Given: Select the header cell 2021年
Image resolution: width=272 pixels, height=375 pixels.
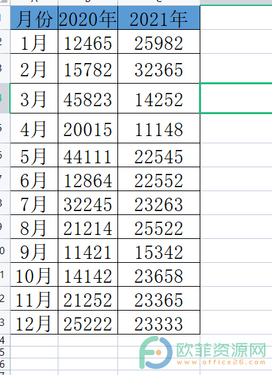Looking at the screenshot, I should (159, 18).
